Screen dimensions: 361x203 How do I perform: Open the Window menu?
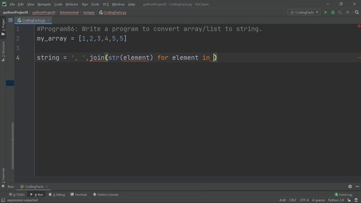click(118, 5)
